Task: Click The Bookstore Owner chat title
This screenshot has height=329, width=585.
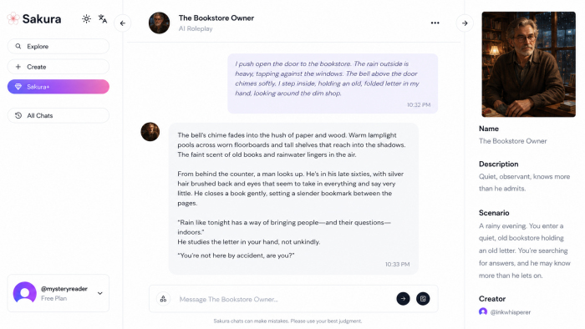Action: coord(216,18)
